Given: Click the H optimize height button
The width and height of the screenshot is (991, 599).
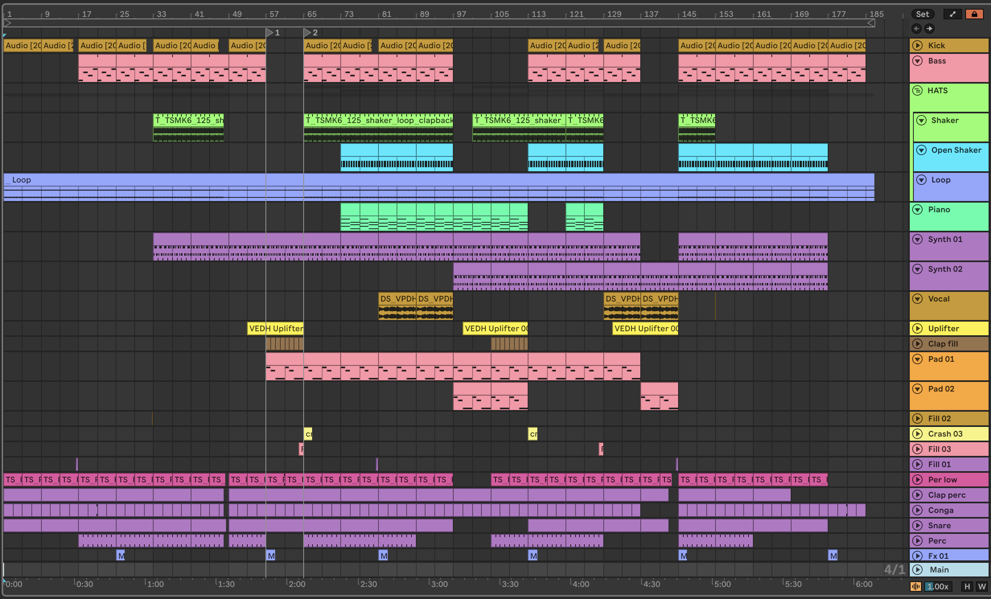Looking at the screenshot, I should pyautogui.click(x=967, y=587).
